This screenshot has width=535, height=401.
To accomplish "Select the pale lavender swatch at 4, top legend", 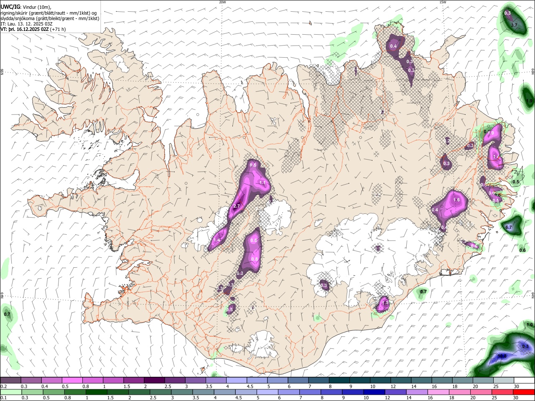I will click(237, 380).
